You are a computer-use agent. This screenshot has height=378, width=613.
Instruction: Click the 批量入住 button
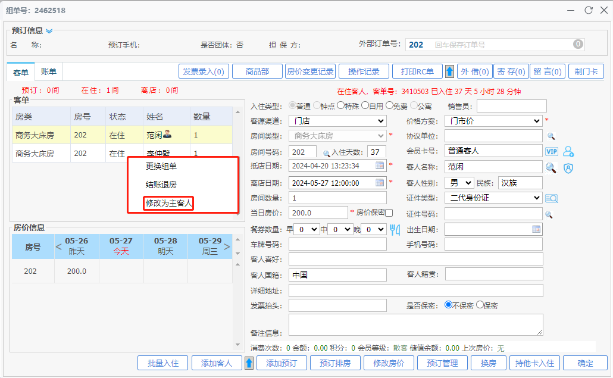point(162,363)
